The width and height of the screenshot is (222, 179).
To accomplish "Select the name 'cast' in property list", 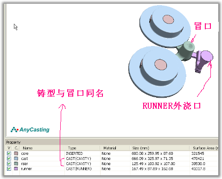I will click(x=25, y=159).
